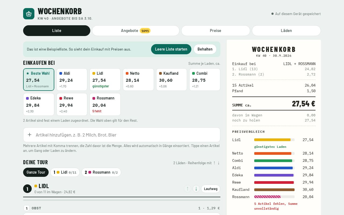Move Lidl store up with arrow
Image resolution: width=344 pixels, height=215 pixels.
pyautogui.click(x=188, y=189)
